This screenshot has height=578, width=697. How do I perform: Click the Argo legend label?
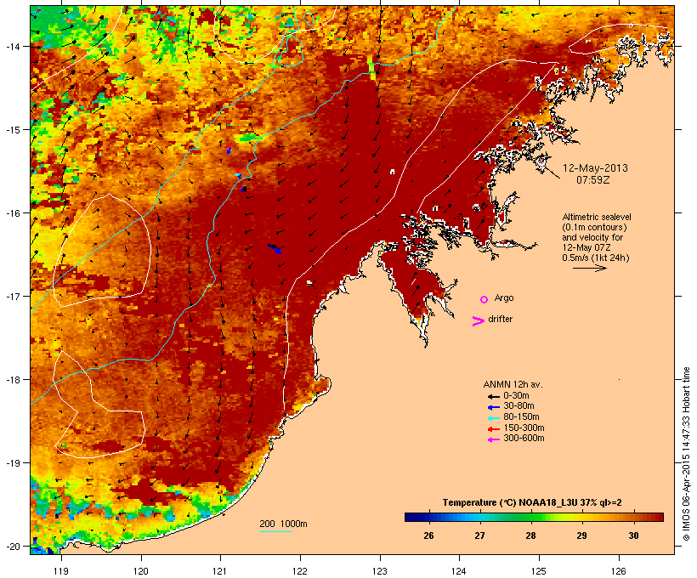(x=504, y=297)
